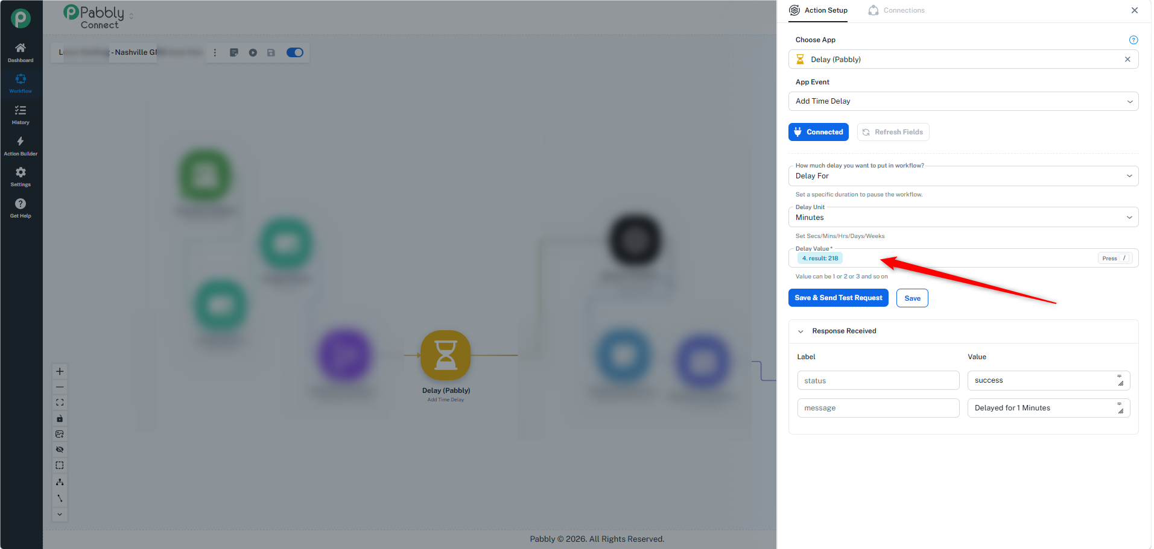Fit the workflow to view

[x=60, y=403]
